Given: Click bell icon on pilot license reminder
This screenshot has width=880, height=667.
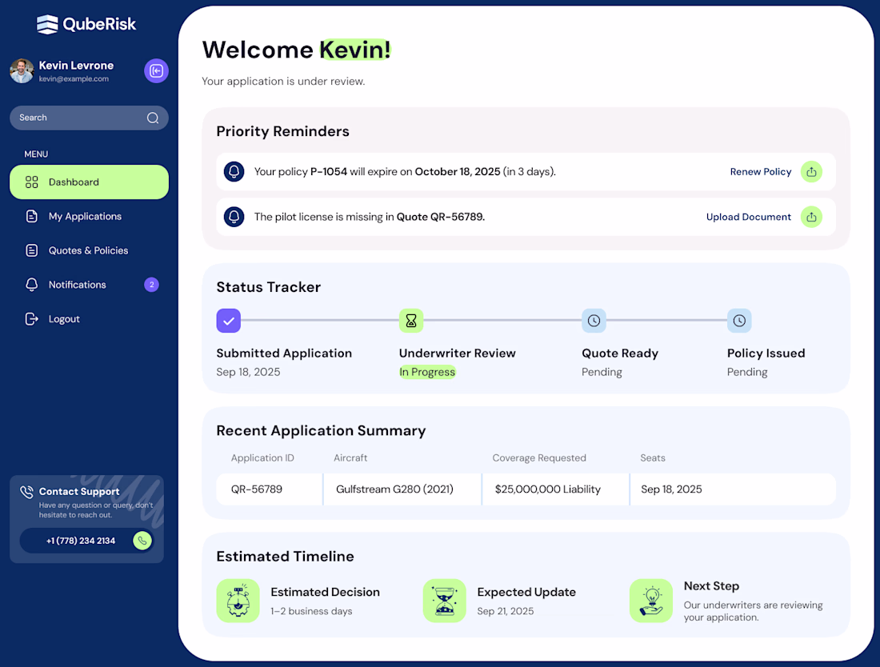Looking at the screenshot, I should pos(234,217).
